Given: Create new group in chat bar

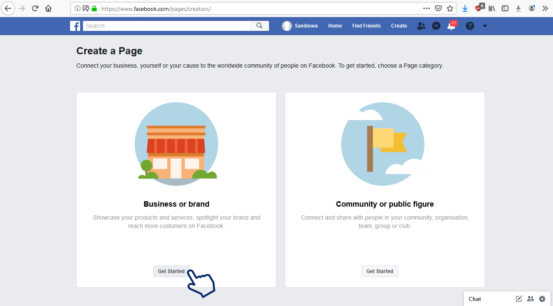Looking at the screenshot, I should [x=530, y=299].
